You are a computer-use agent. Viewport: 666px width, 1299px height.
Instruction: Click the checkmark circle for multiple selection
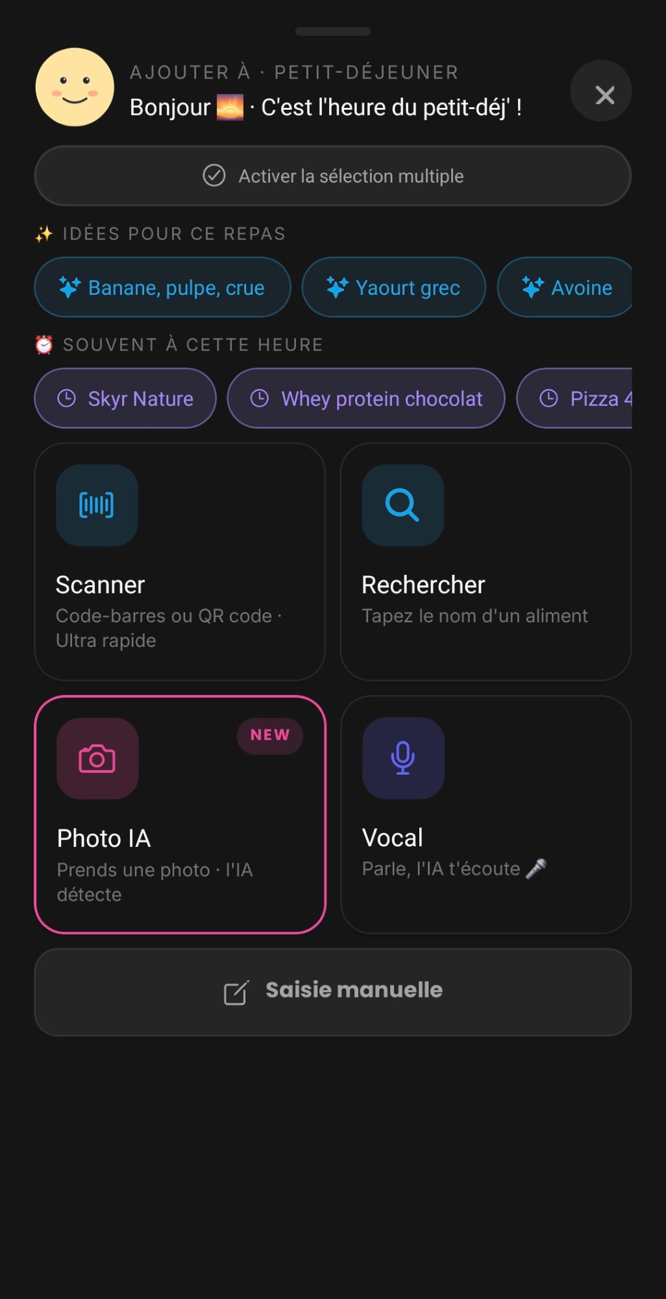point(214,175)
